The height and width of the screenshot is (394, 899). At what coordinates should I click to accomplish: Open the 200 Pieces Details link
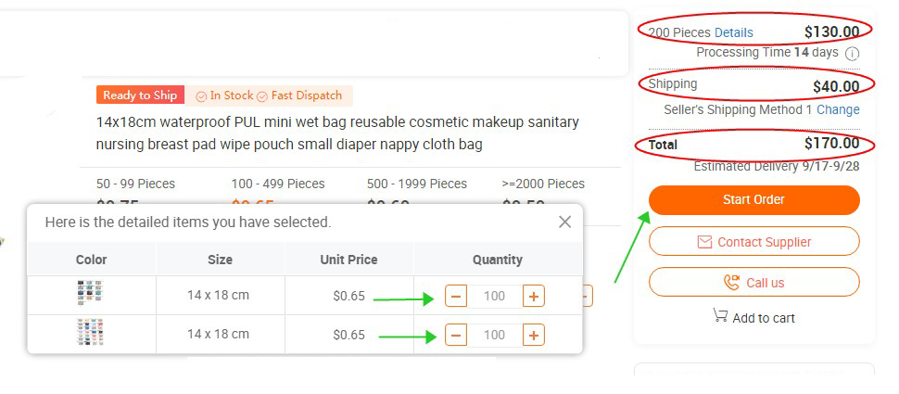(x=733, y=32)
